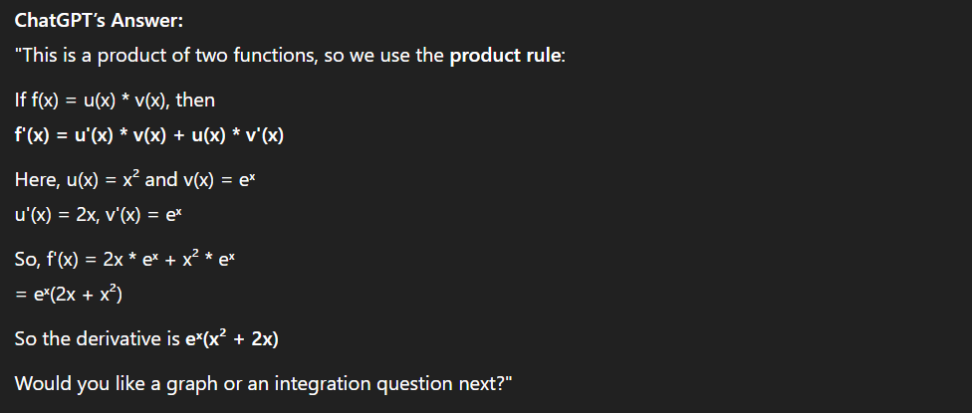Click the bold term "u(x) * v'(x)"
Screen dimensions: 972x413
pyautogui.click(x=238, y=135)
